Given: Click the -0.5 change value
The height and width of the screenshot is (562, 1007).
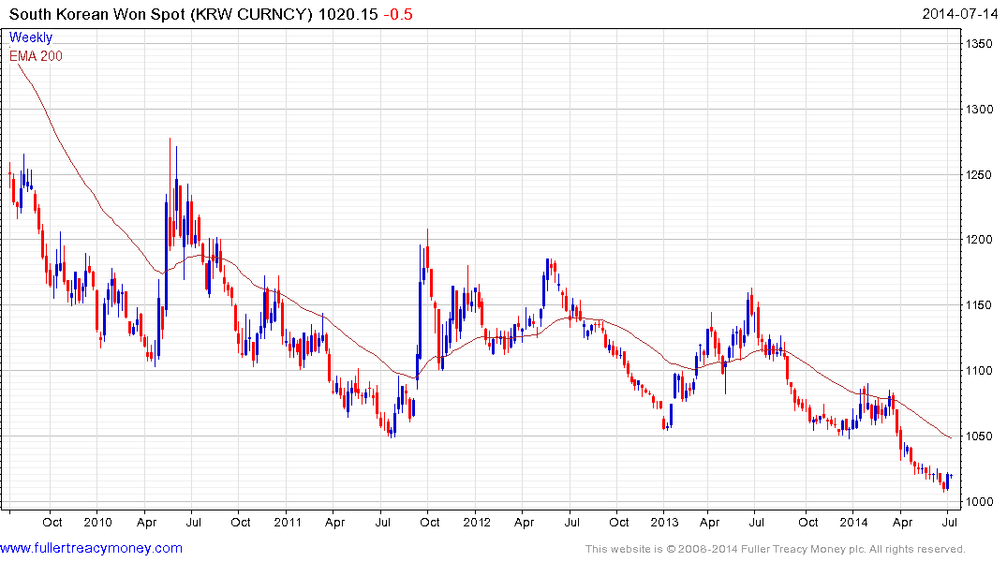Looking at the screenshot, I should point(398,14).
